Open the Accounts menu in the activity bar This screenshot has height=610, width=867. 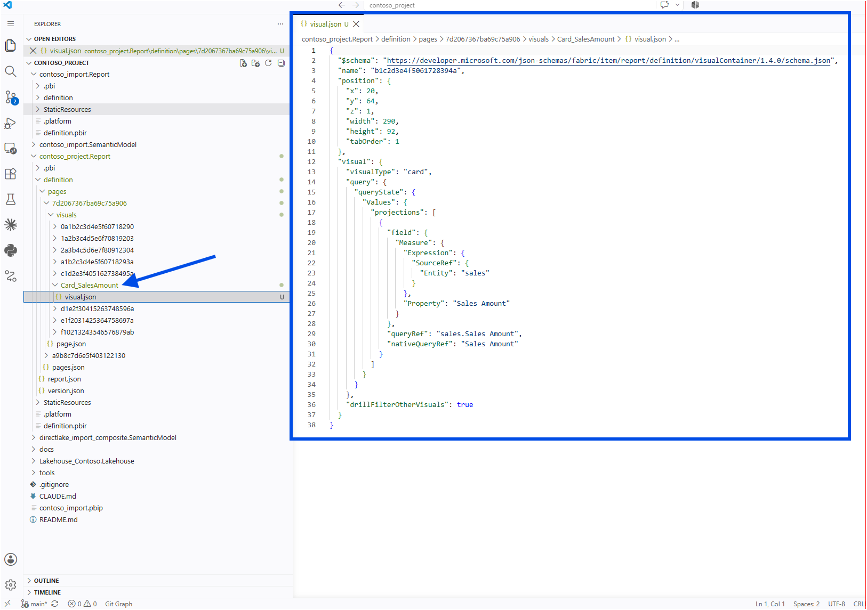pos(11,559)
